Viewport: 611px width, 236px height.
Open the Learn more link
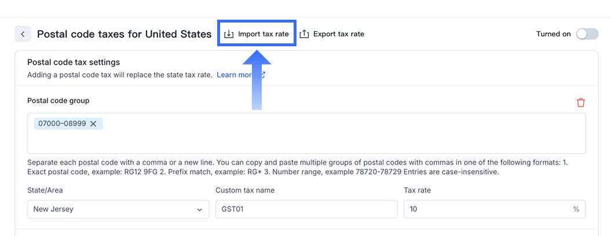tap(234, 75)
